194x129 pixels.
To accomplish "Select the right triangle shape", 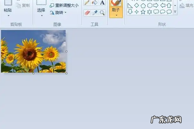I will pos(130,5).
